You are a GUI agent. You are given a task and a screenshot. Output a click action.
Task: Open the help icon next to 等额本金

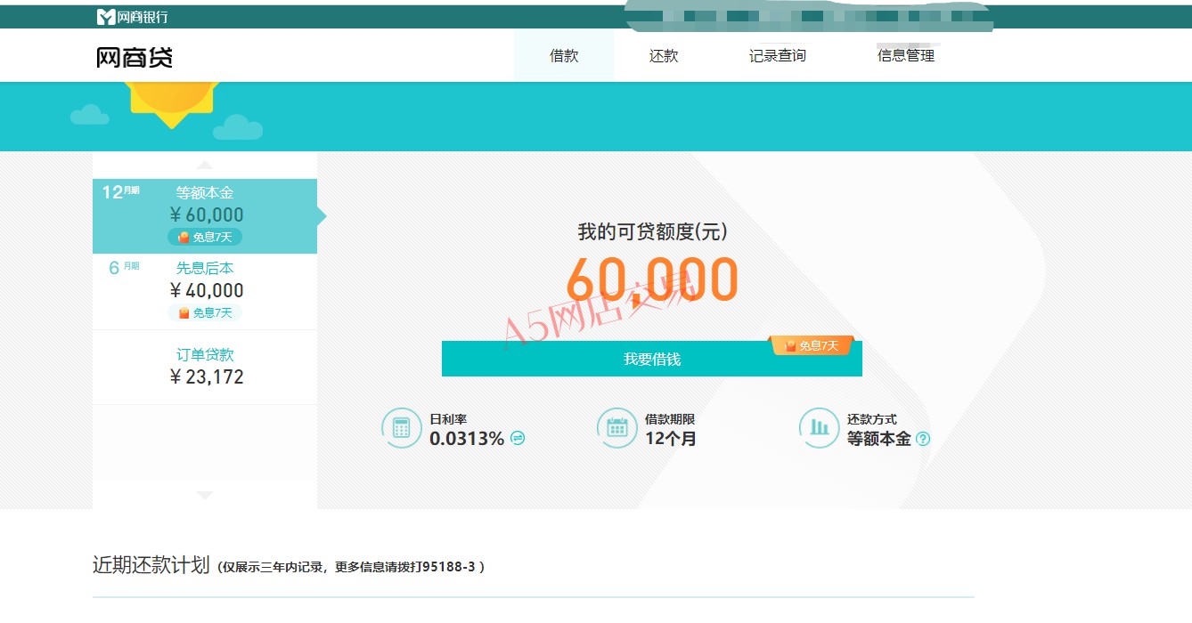923,439
